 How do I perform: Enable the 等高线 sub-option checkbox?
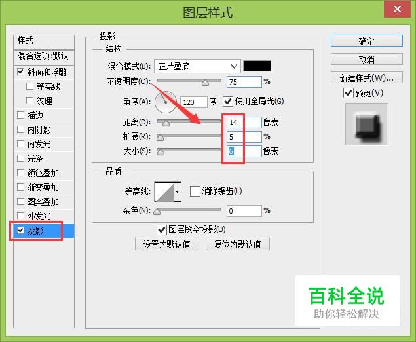(x=29, y=86)
